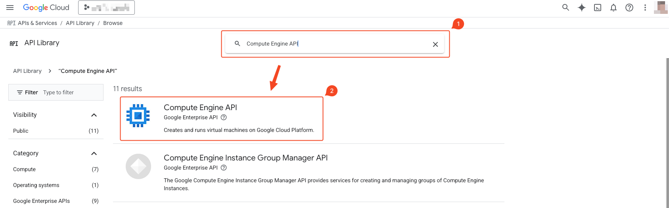Go back to API Library link above filters
The image size is (669, 208).
(x=27, y=71)
